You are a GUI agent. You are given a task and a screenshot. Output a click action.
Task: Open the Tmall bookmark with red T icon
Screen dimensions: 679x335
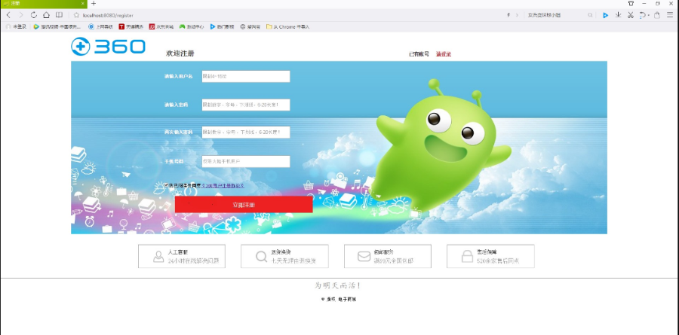click(x=131, y=27)
